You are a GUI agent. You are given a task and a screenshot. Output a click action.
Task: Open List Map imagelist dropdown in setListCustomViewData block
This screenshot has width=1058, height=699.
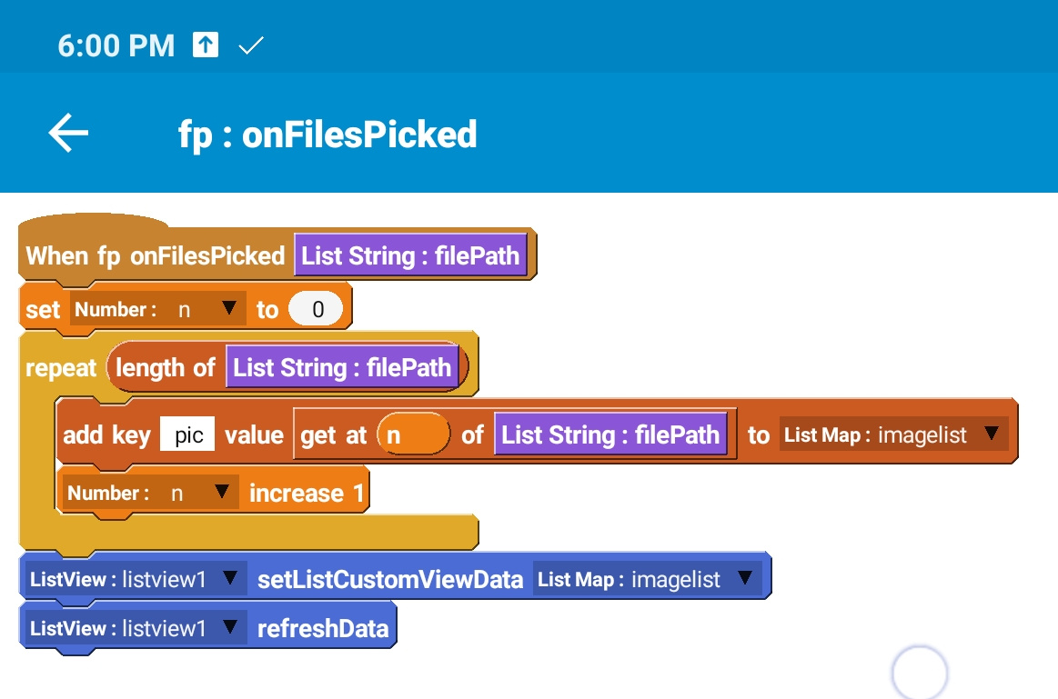[x=745, y=578]
